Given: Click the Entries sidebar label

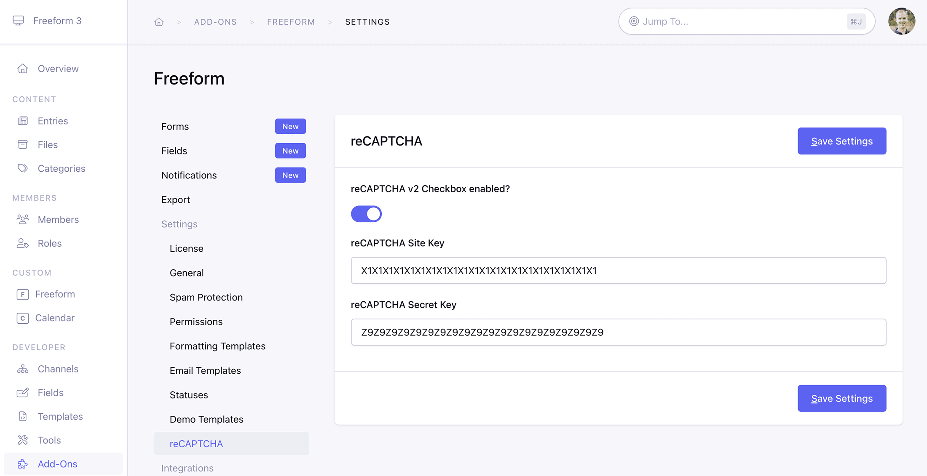Looking at the screenshot, I should point(53,121).
